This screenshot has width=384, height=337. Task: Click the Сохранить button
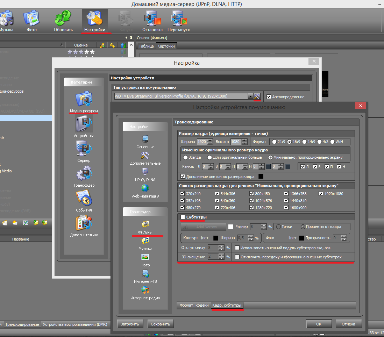tap(161, 324)
